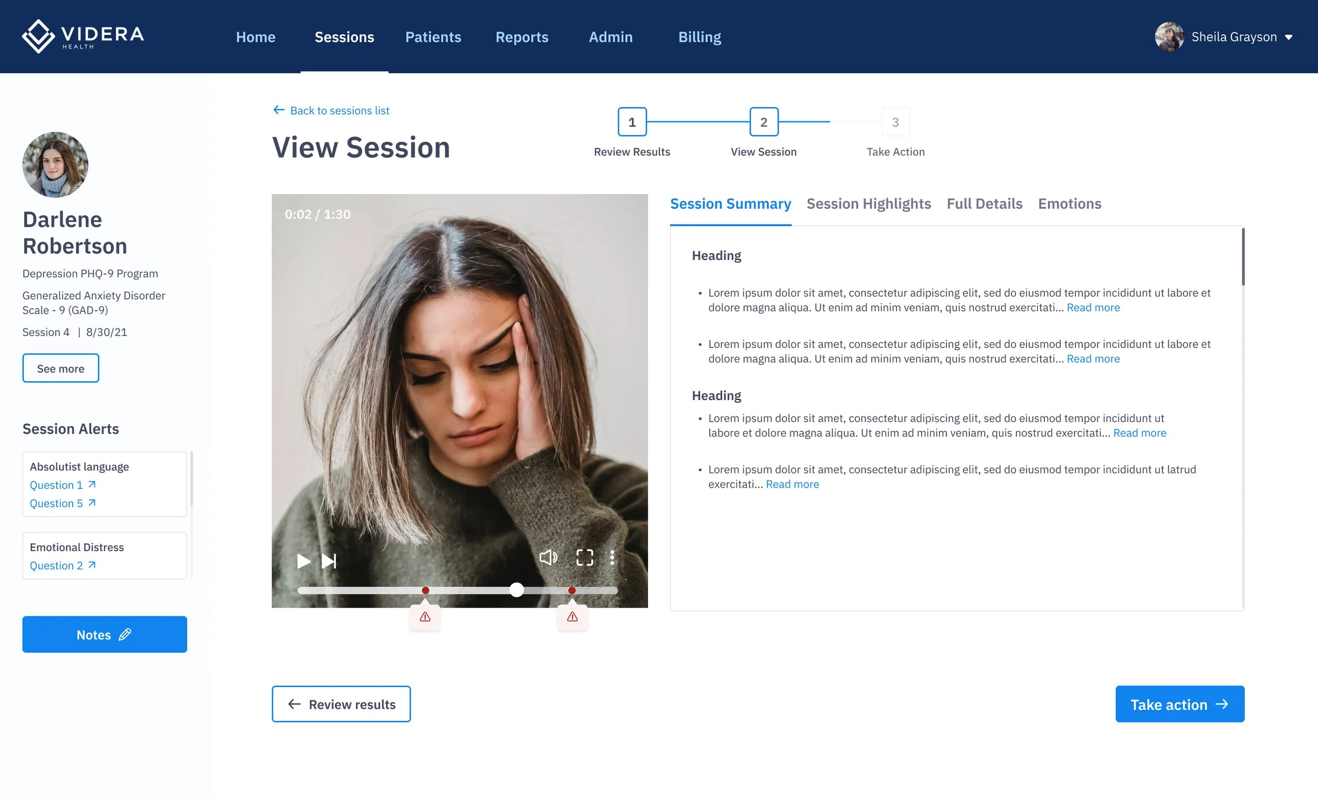Play the session video
The height and width of the screenshot is (801, 1318).
click(x=303, y=561)
